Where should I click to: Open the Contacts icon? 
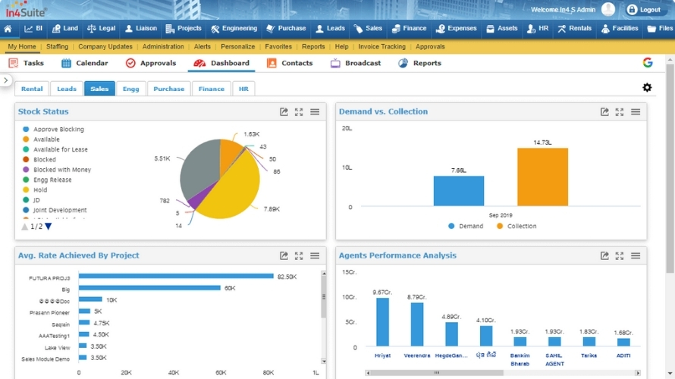click(272, 63)
